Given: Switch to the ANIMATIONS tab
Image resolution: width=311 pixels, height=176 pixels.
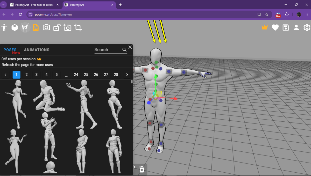Looking at the screenshot, I should [x=37, y=50].
